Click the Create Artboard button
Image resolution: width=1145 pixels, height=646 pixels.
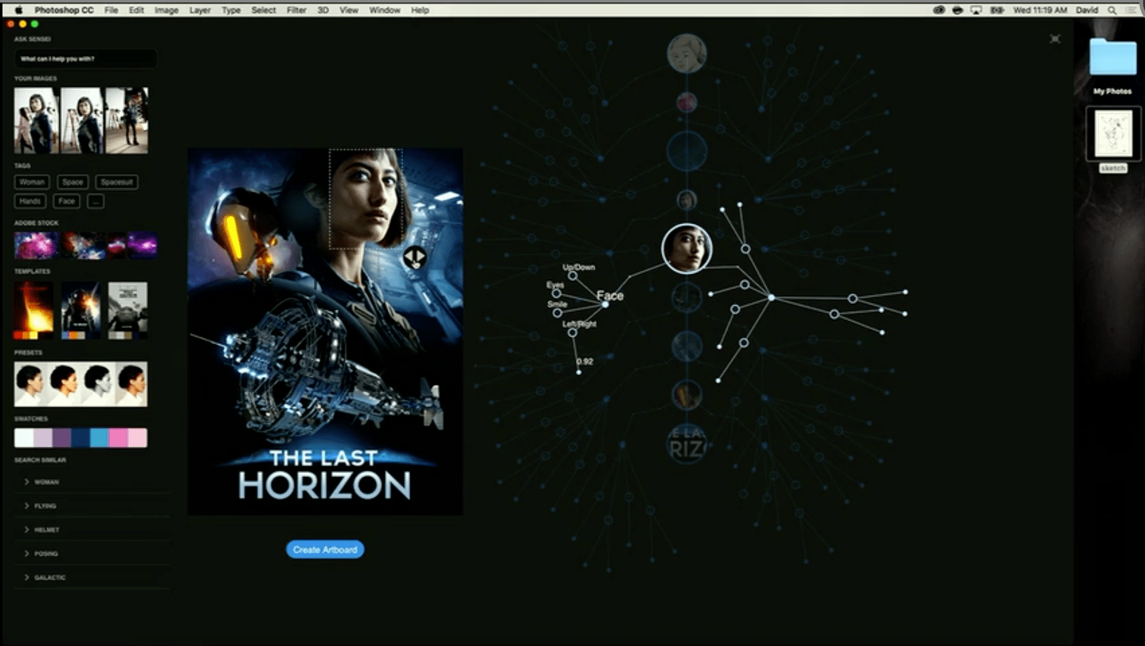325,549
